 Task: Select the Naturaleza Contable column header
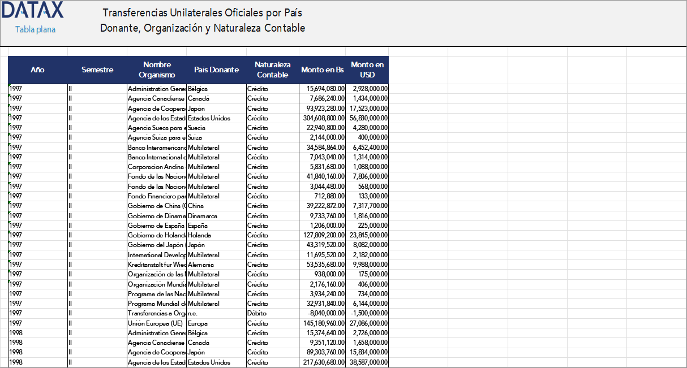point(273,70)
